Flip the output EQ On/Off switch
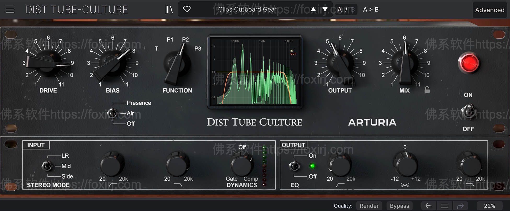This screenshot has width=510, height=211. tap(294, 166)
